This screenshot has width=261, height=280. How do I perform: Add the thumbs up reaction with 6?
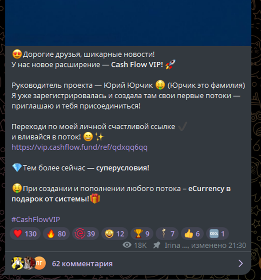click(192, 233)
